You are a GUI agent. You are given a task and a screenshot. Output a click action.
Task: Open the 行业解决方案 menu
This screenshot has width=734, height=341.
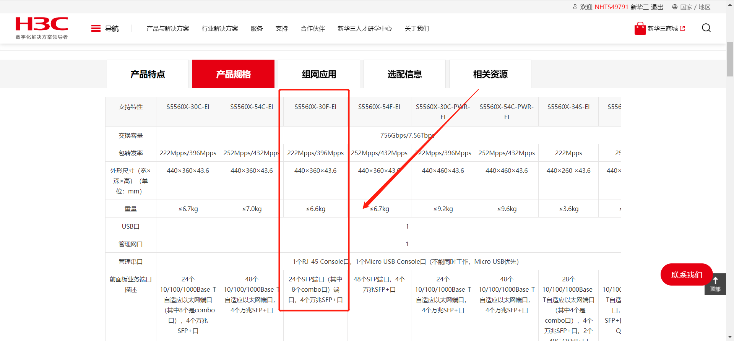point(220,29)
